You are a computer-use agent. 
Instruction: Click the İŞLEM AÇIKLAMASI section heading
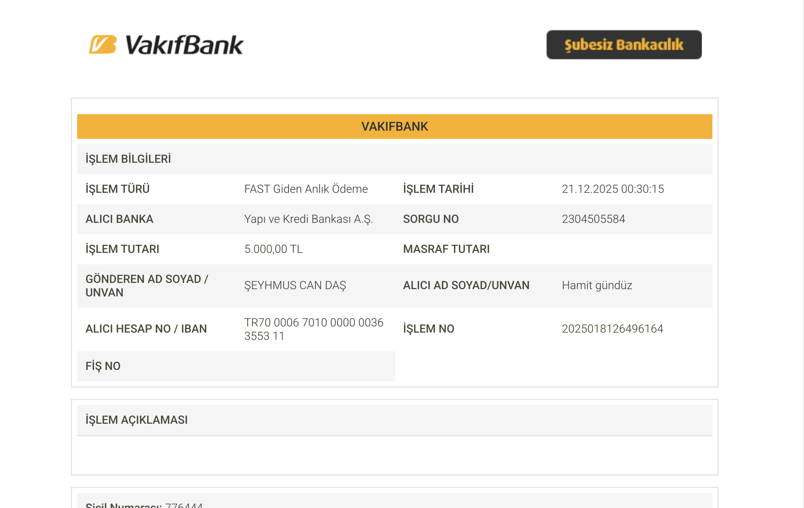(x=137, y=420)
